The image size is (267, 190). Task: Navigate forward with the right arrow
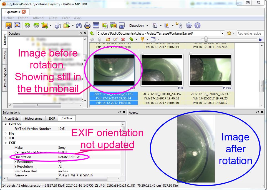(x=99, y=39)
